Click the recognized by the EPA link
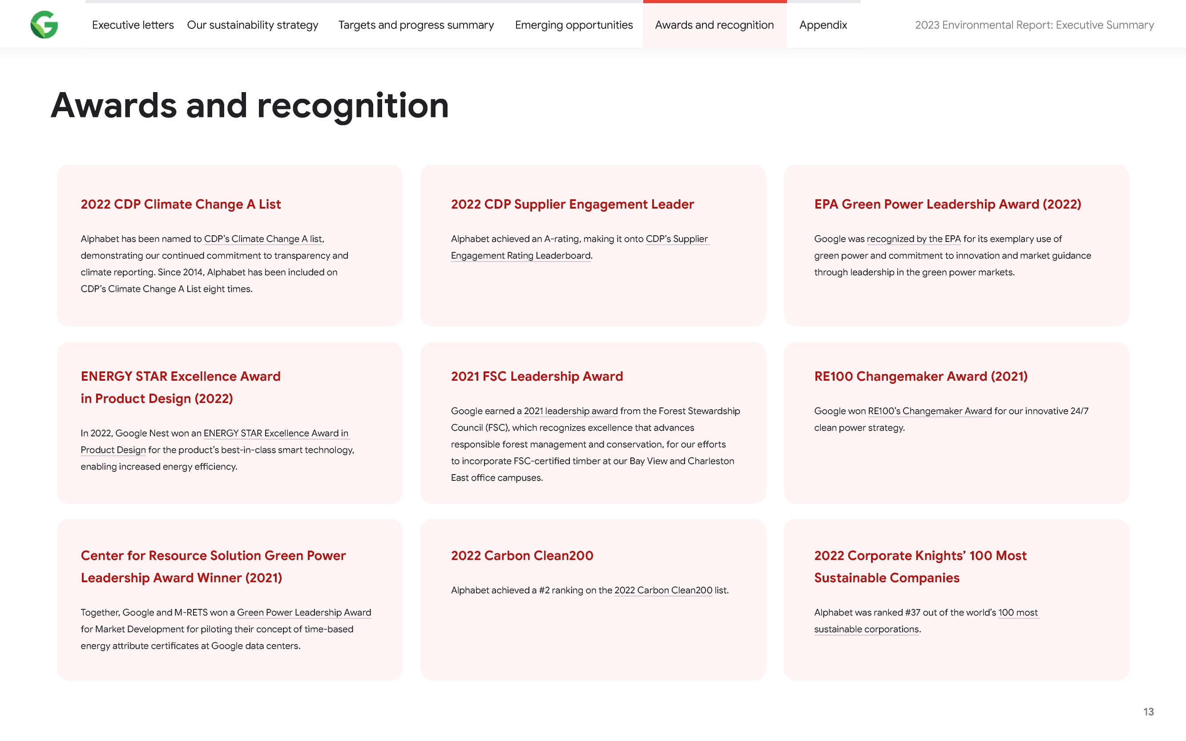This screenshot has height=741, width=1186. coord(913,239)
